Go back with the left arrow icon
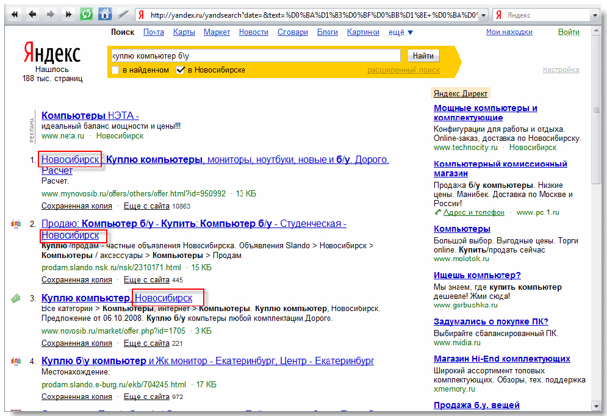Image resolution: width=607 pixels, height=416 pixels. click(32, 15)
